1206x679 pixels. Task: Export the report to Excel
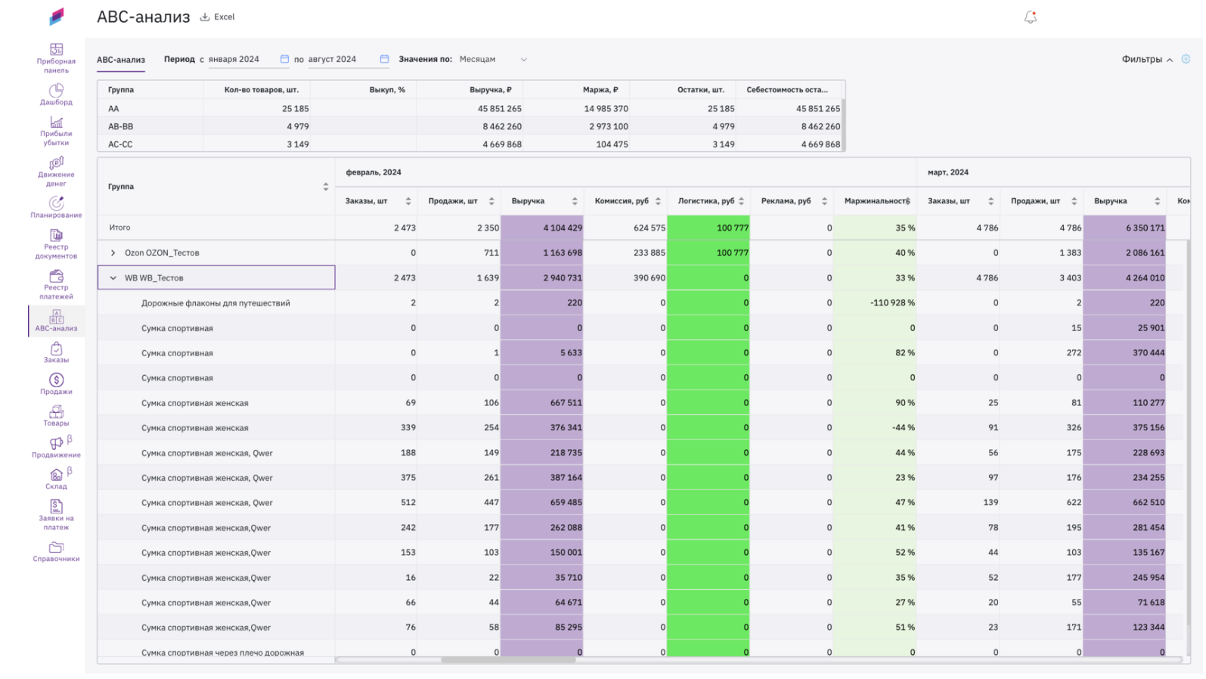pyautogui.click(x=217, y=17)
